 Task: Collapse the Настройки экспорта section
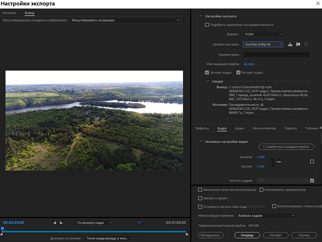(x=201, y=16)
